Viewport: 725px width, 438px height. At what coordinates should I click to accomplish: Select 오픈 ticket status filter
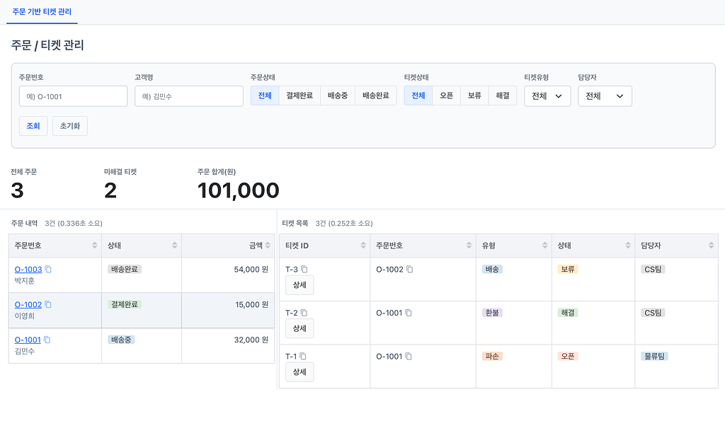click(446, 96)
